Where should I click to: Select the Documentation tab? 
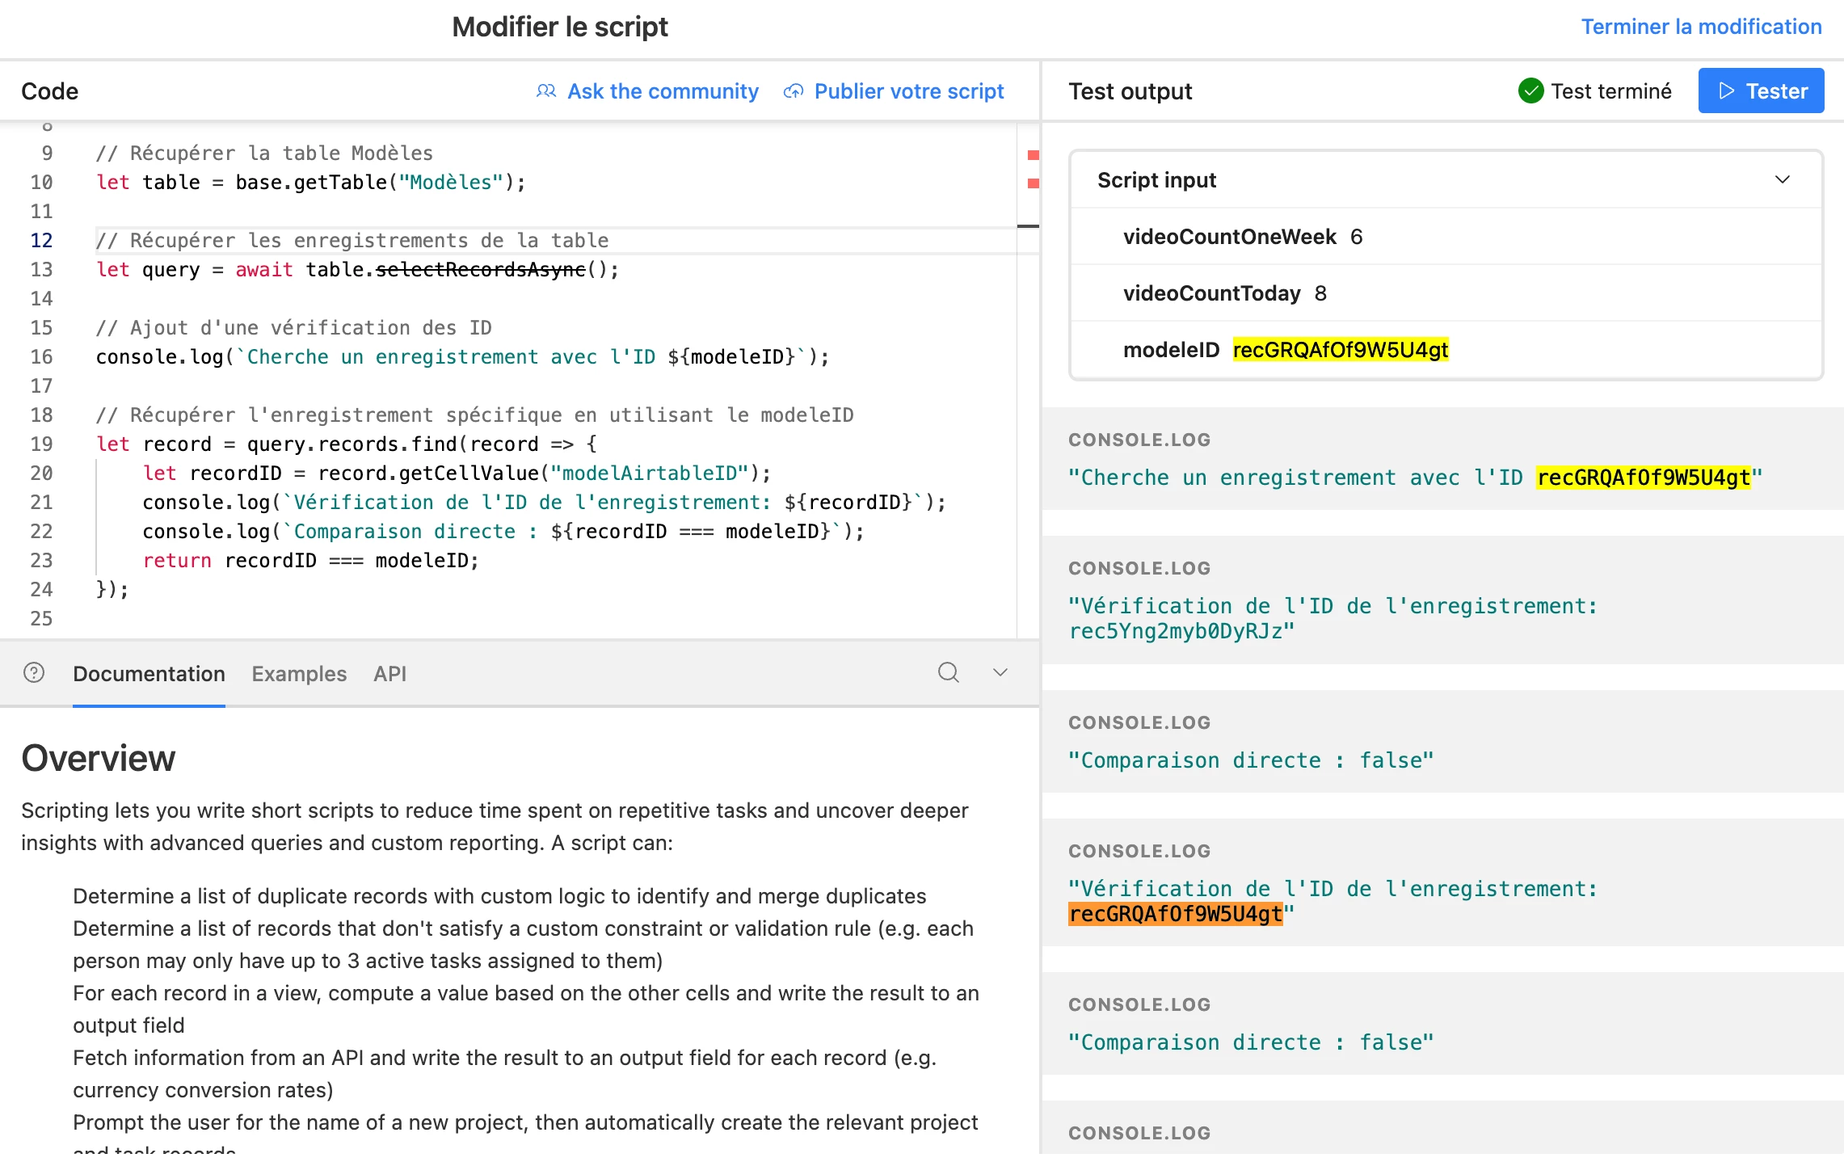pos(149,673)
